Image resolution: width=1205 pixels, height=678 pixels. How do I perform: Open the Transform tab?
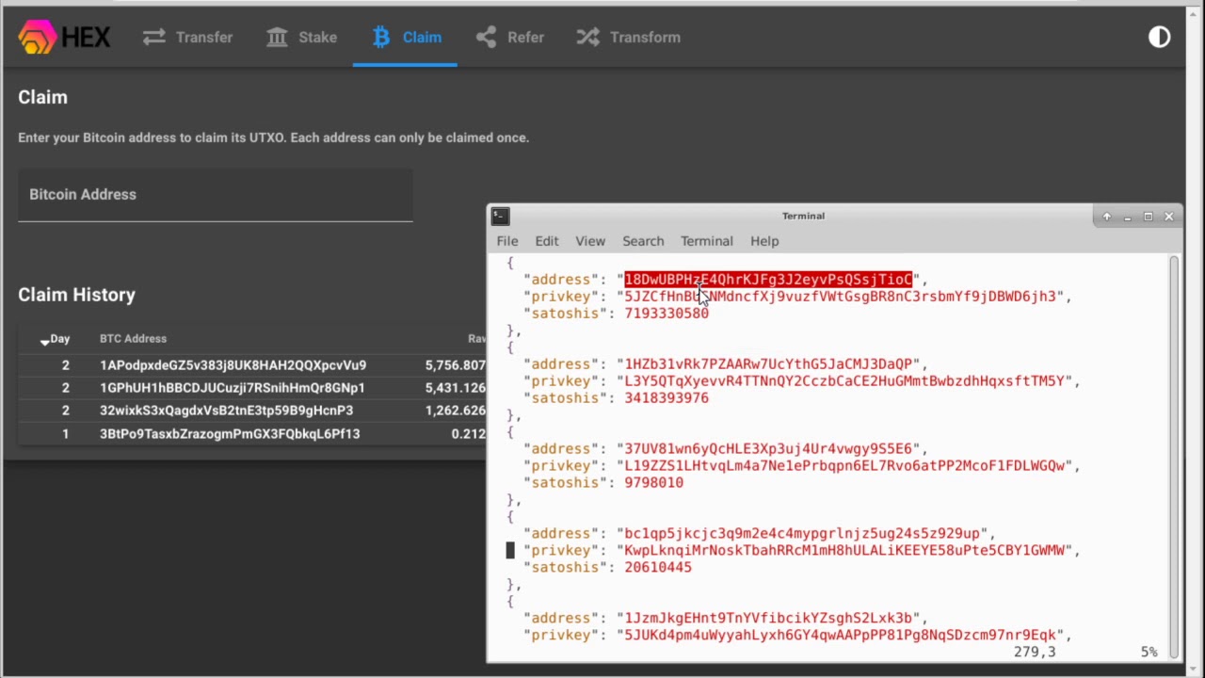629,38
